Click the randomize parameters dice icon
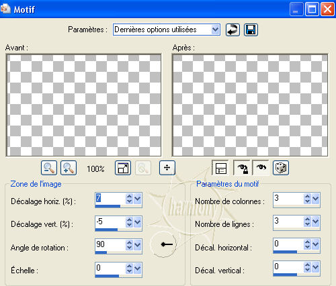336x286 pixels. pos(281,168)
